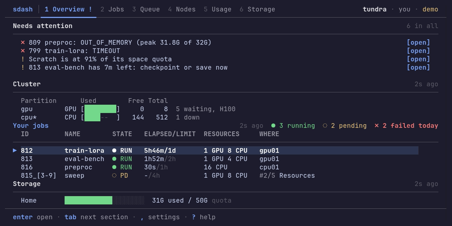Click the red × icon beside 809 preproc
Screen dimensions: 452x226
point(23,42)
